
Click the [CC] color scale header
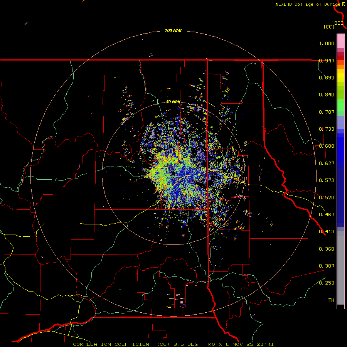point(329,27)
